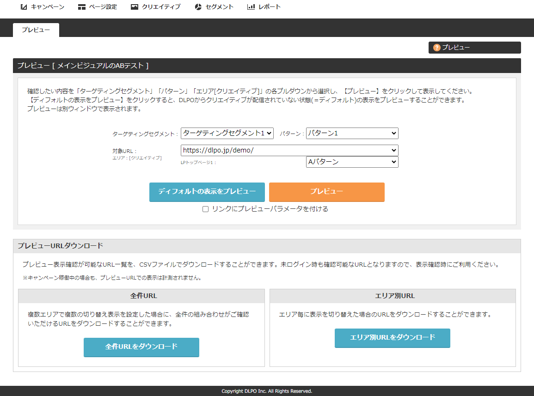Click ディフォルトの表示をプレビュー button
The width and height of the screenshot is (534, 396).
(207, 192)
